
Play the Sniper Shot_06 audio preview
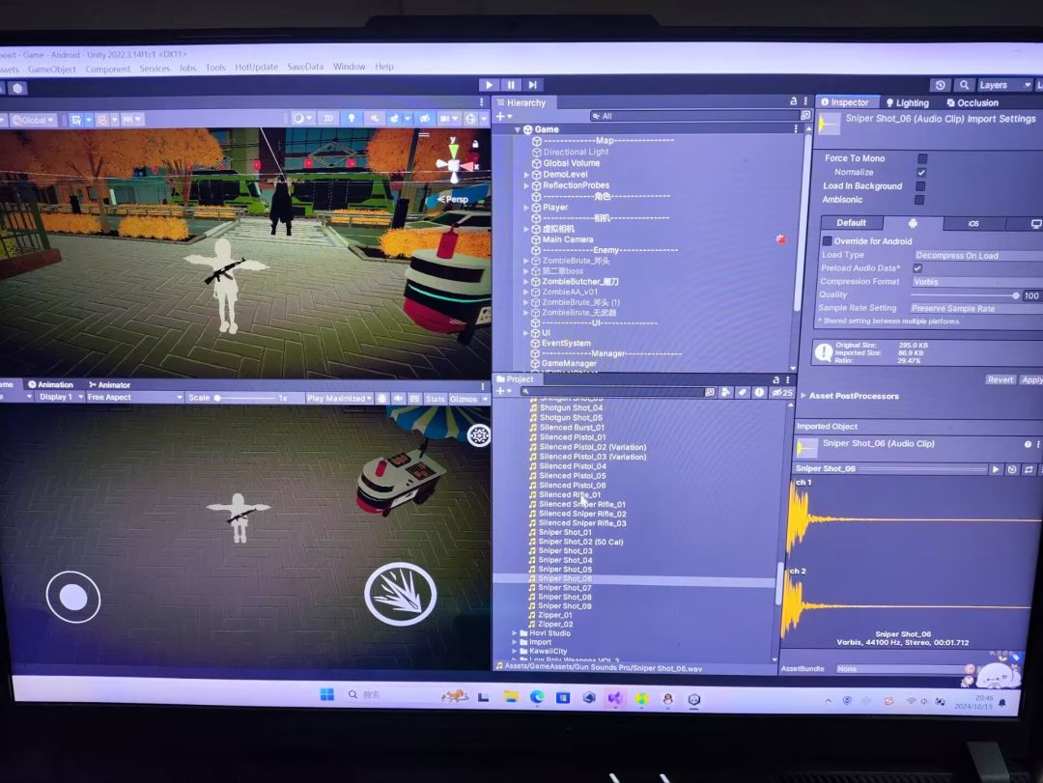click(995, 469)
